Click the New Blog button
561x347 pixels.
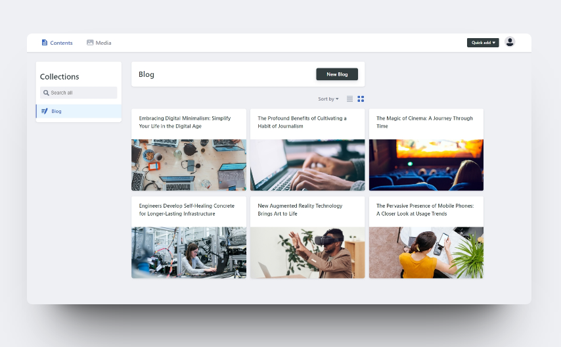tap(337, 74)
